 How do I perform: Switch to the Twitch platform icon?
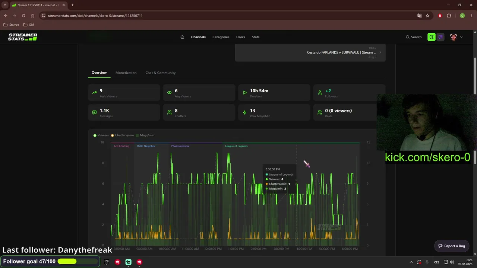[440, 37]
